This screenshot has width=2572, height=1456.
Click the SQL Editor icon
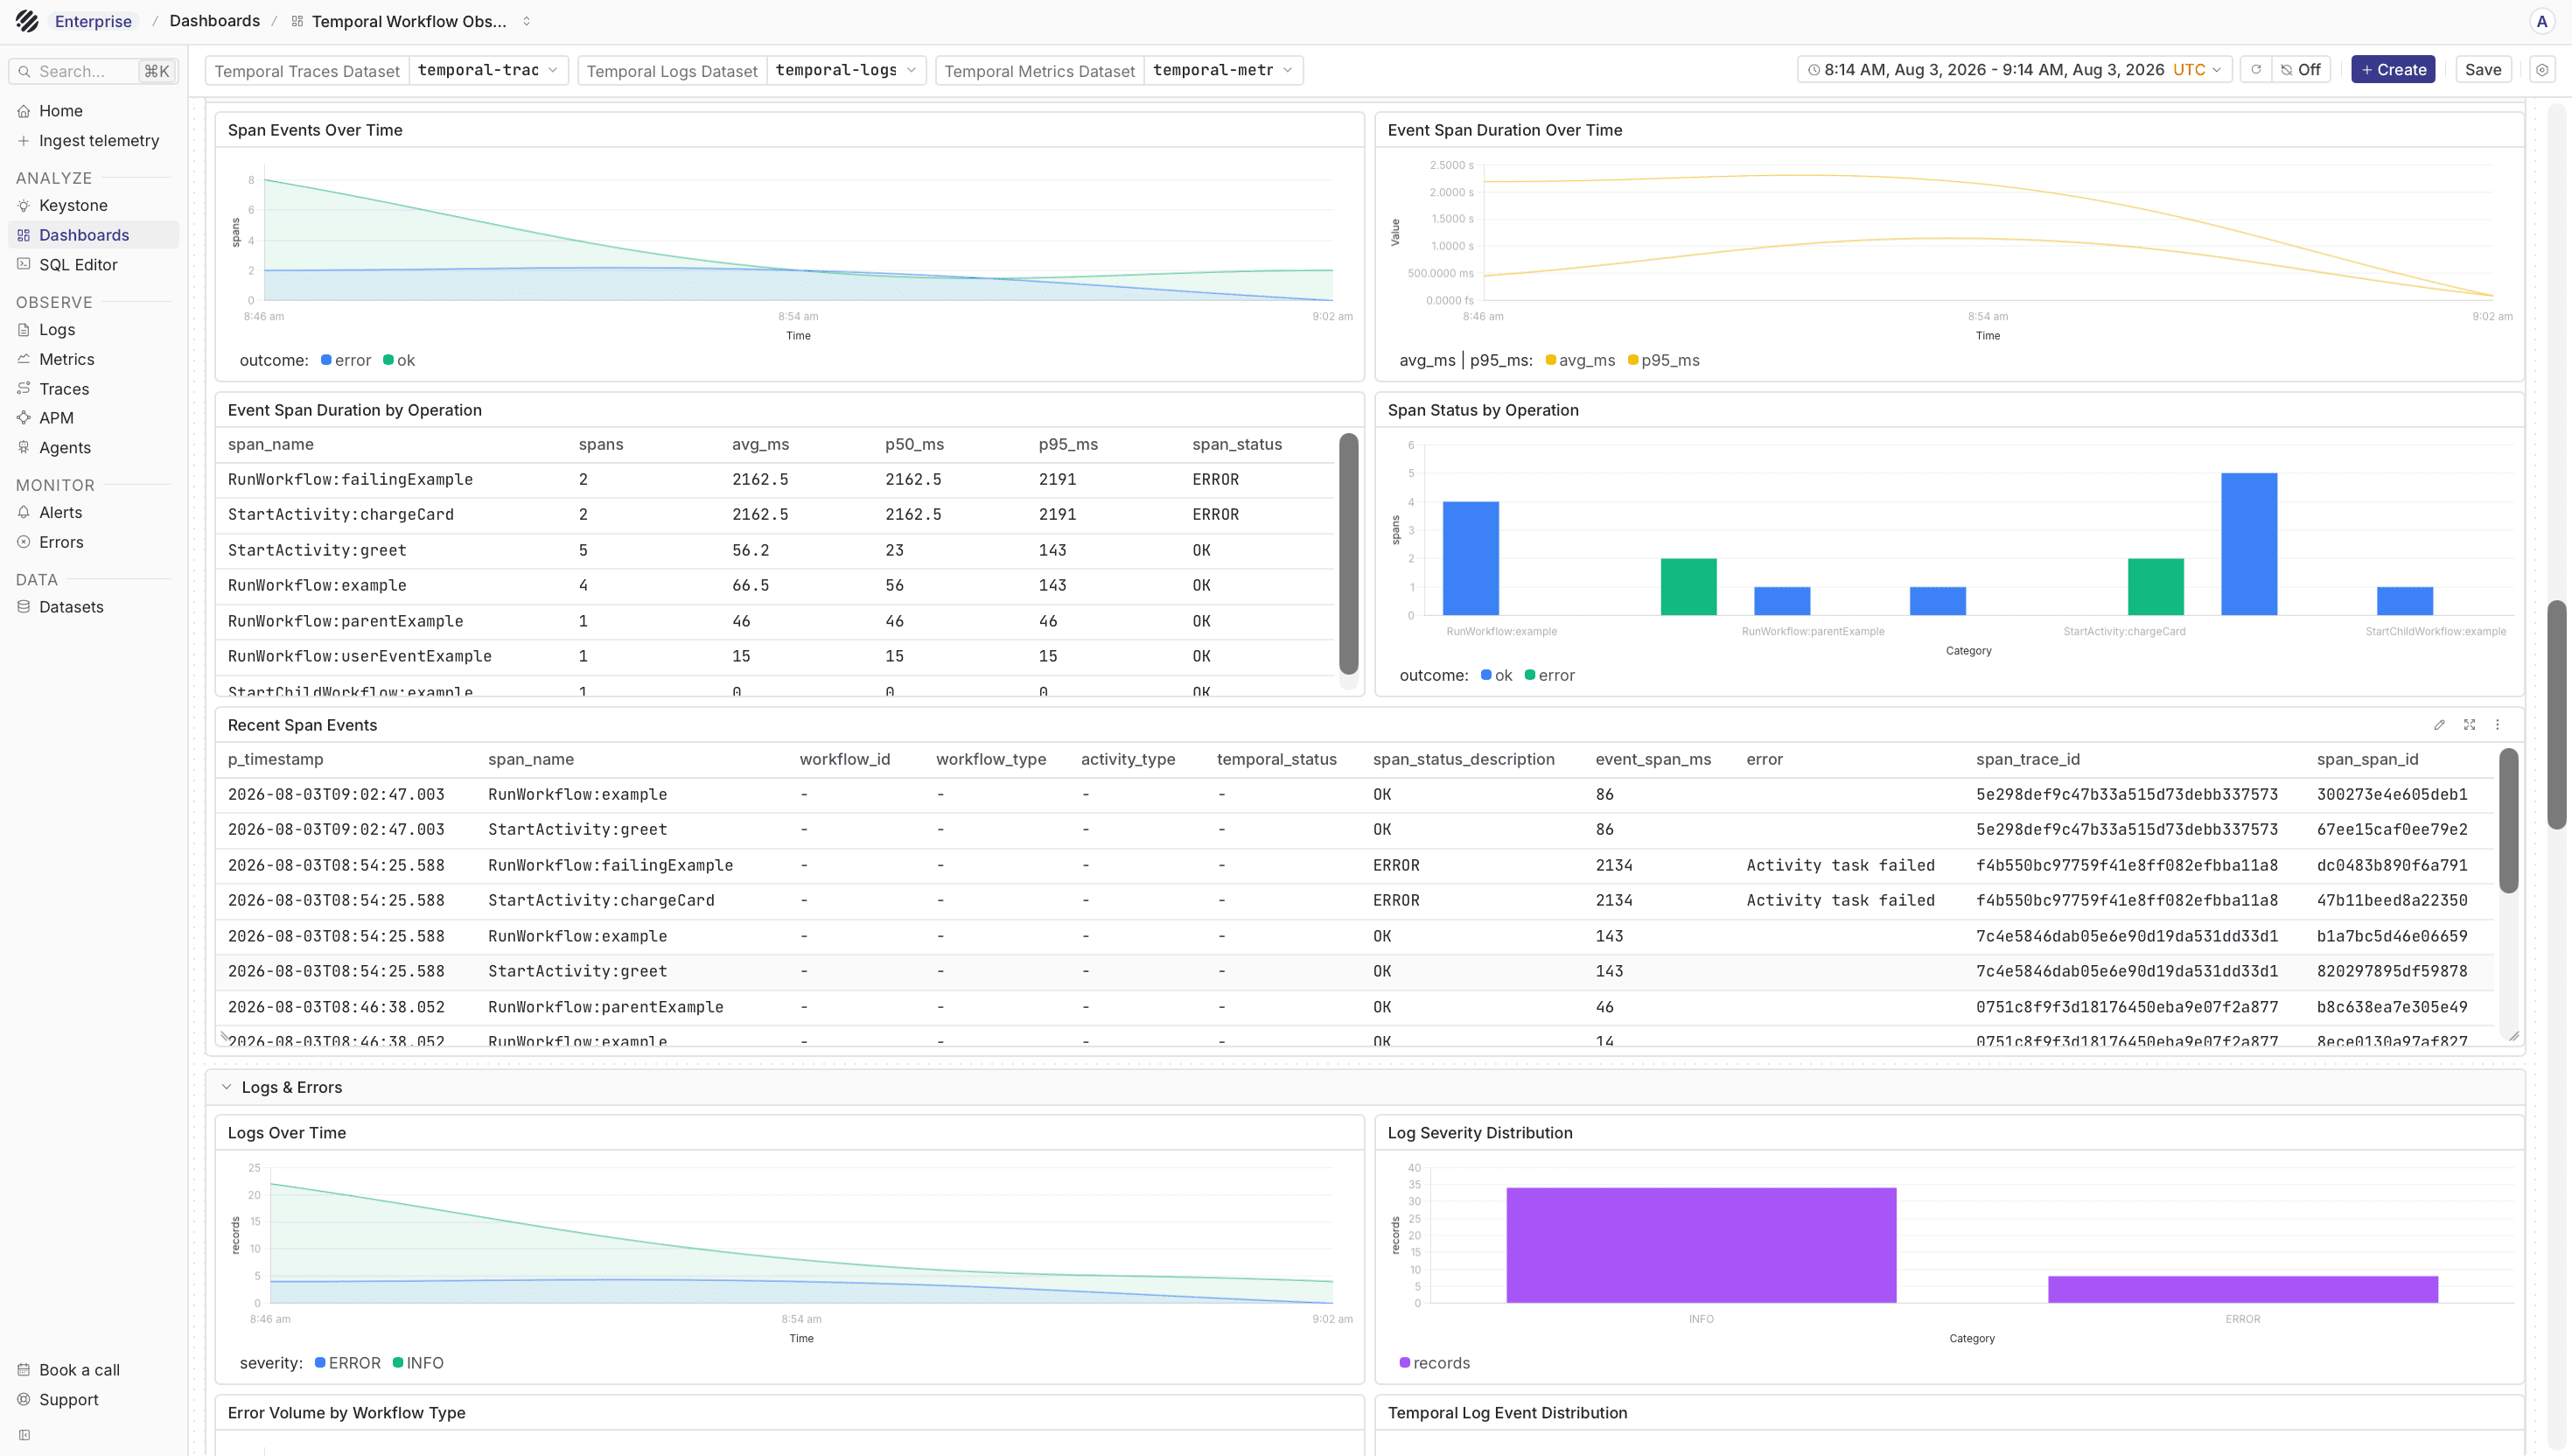coord(24,265)
